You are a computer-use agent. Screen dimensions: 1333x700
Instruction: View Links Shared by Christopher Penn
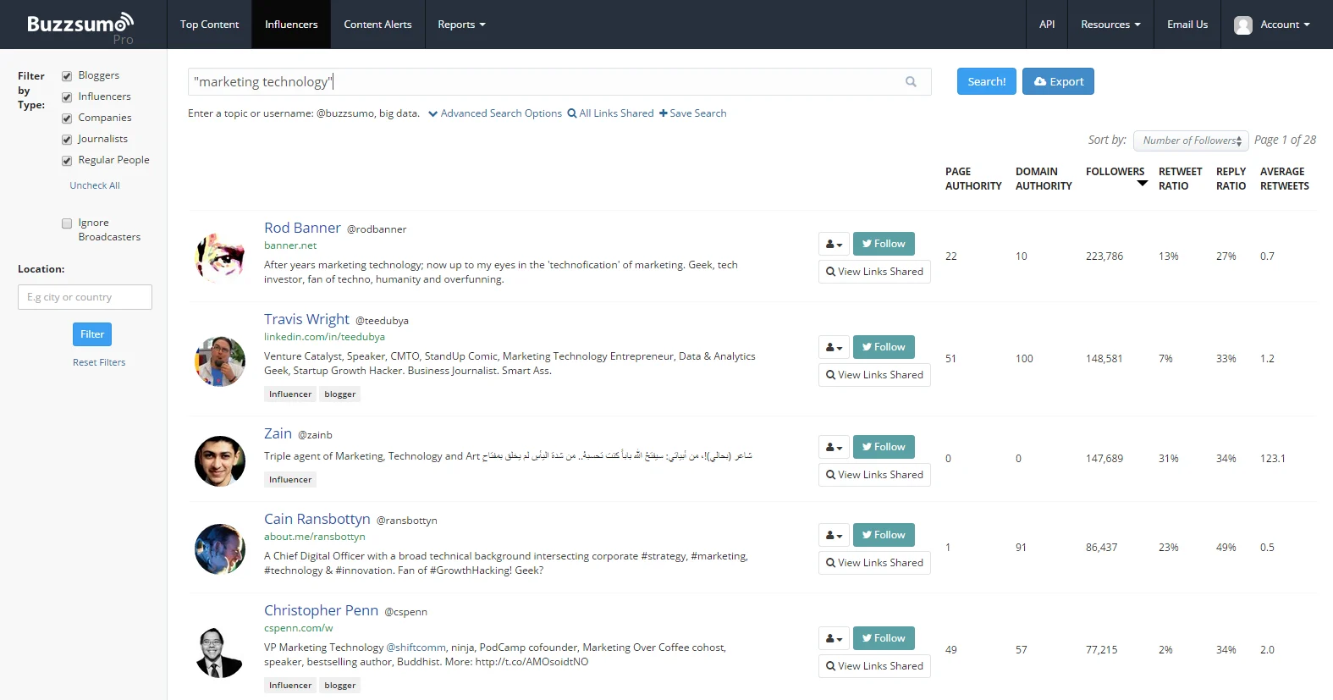tap(874, 666)
